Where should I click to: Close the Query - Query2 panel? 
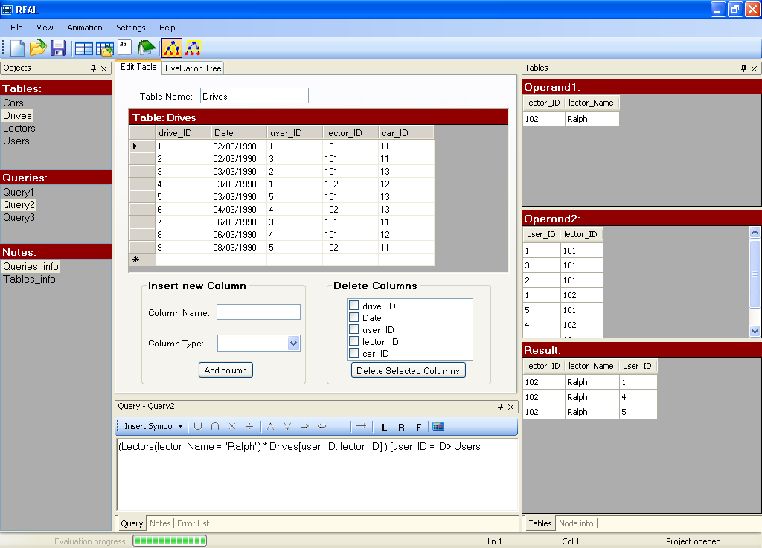[x=510, y=407]
